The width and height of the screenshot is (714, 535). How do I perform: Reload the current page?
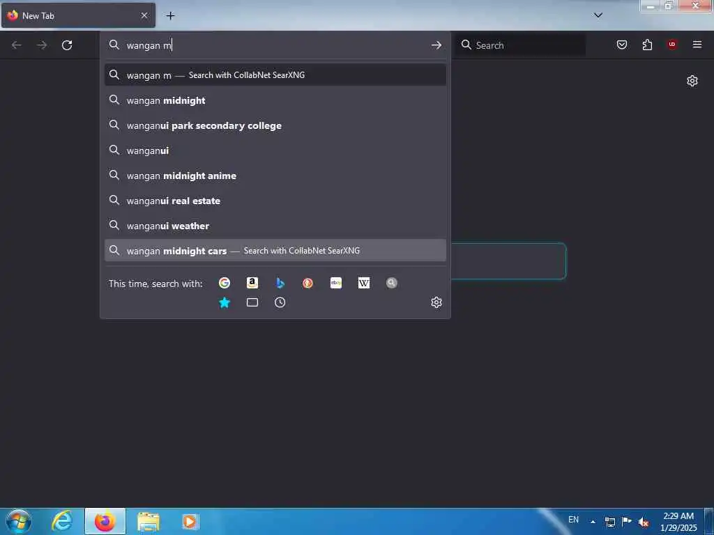(67, 45)
